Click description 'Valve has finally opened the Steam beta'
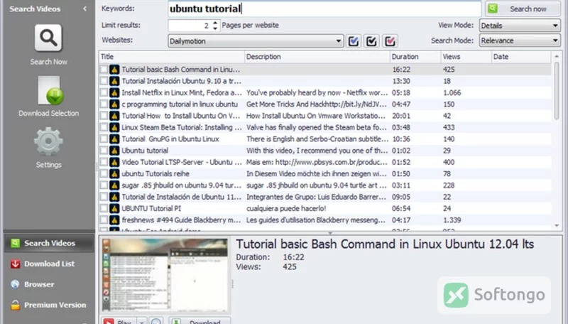Image resolution: width=568 pixels, height=324 pixels. [x=317, y=127]
